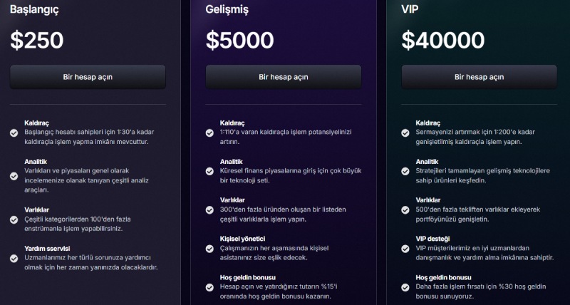Click the VIP plan title

tap(410, 10)
